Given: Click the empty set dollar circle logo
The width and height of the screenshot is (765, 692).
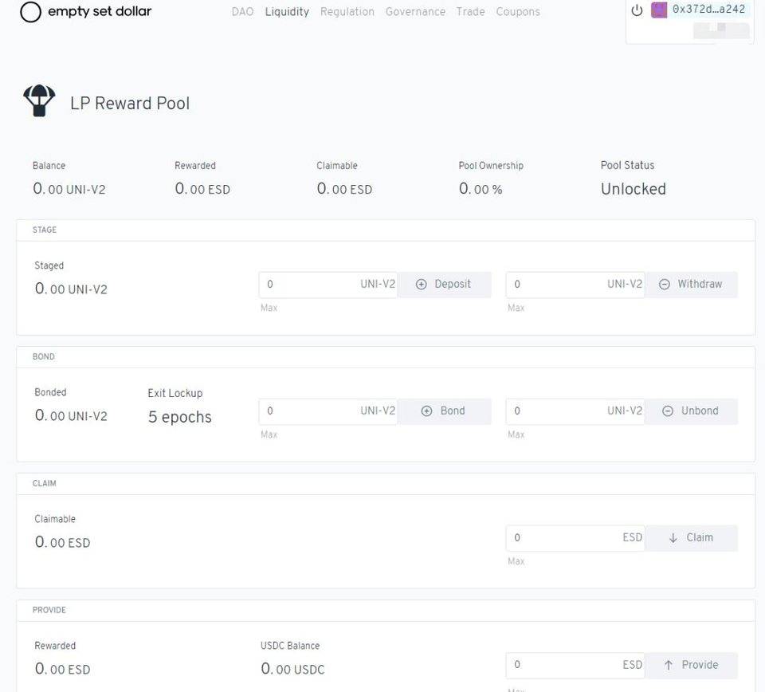Looking at the screenshot, I should tap(30, 12).
